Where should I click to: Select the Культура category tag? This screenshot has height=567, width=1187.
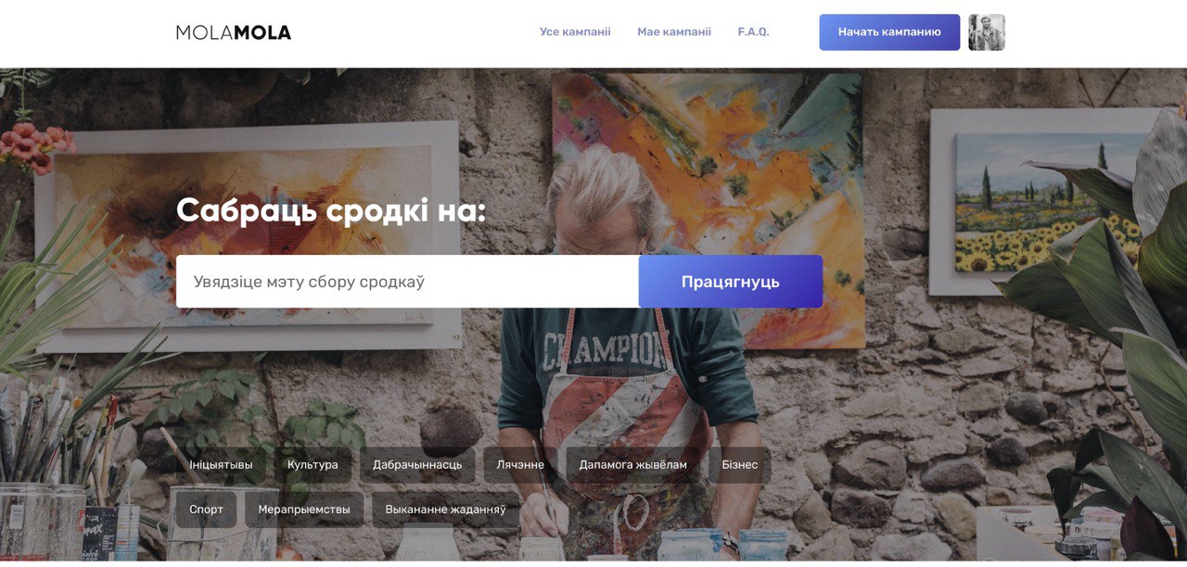pyautogui.click(x=313, y=465)
